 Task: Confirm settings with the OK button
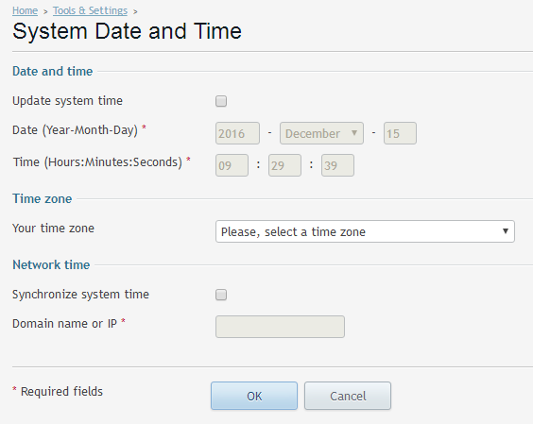pyautogui.click(x=254, y=396)
